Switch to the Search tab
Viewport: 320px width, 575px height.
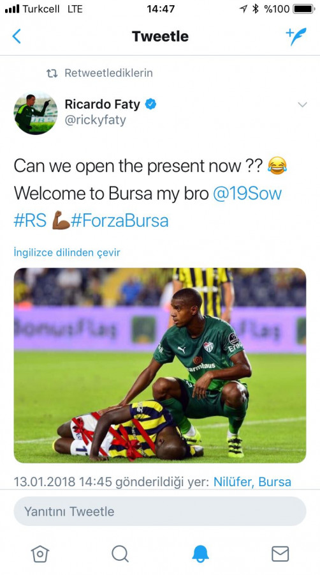tap(120, 553)
